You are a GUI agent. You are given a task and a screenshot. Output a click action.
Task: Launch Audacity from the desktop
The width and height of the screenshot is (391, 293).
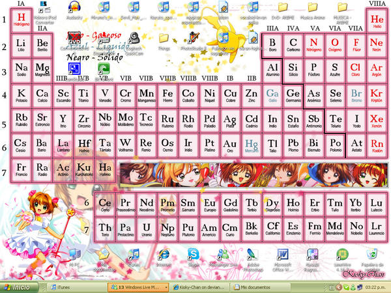click(x=74, y=7)
